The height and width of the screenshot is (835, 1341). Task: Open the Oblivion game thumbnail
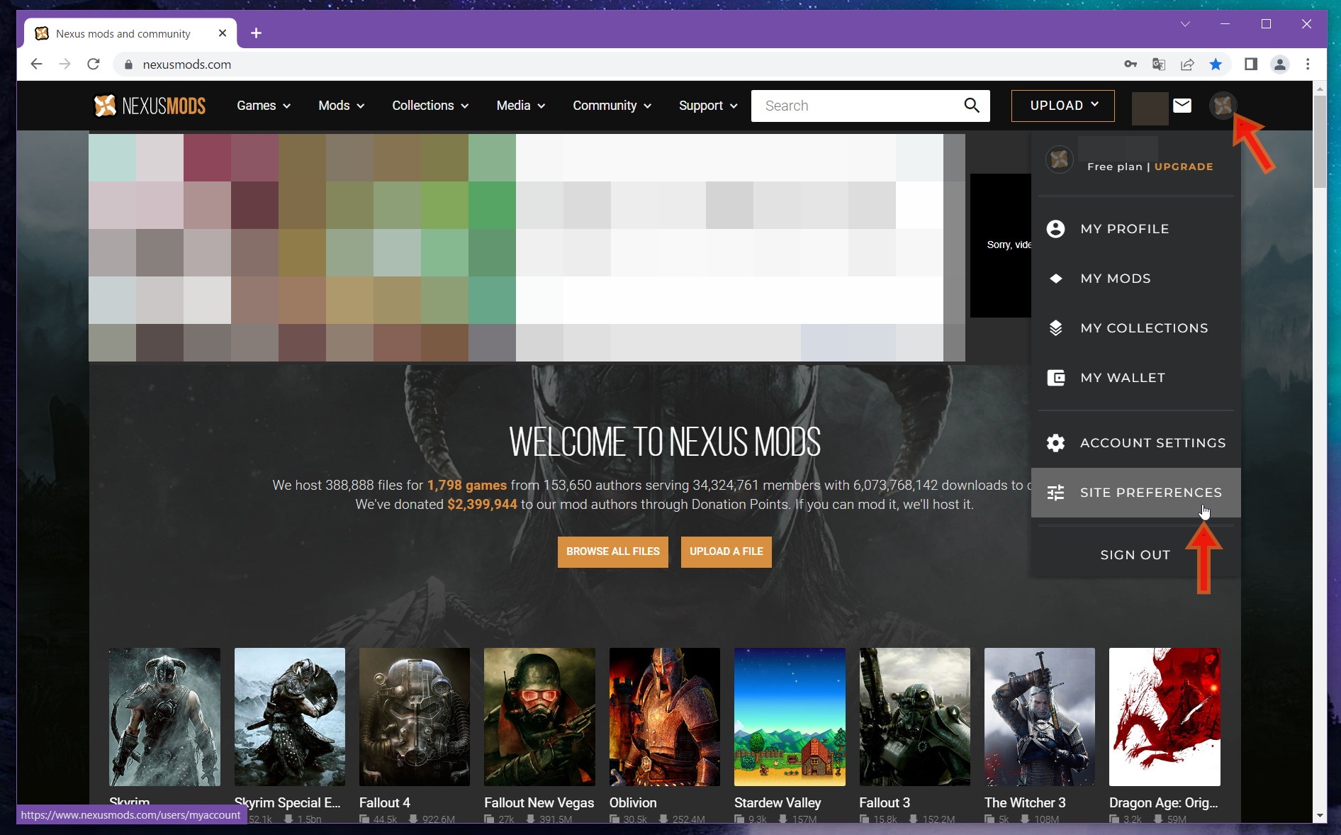click(665, 717)
